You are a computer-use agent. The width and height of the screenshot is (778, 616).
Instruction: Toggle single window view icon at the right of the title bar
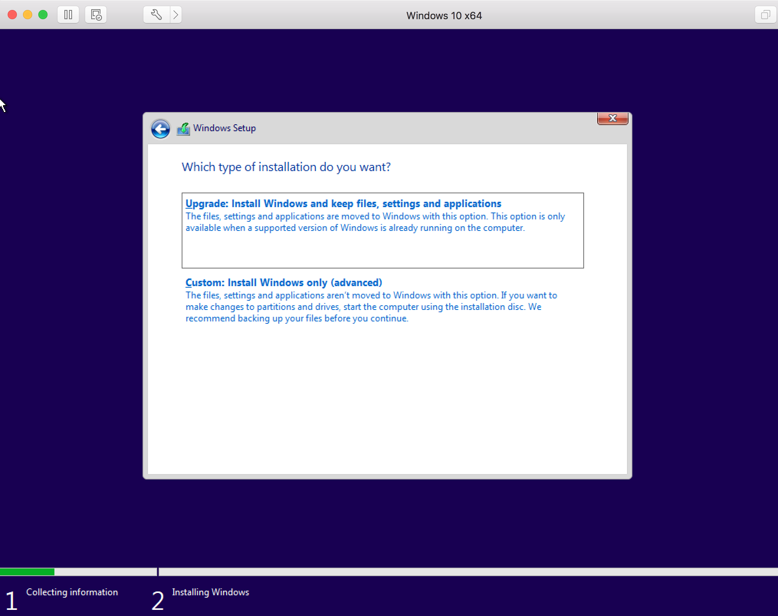765,15
